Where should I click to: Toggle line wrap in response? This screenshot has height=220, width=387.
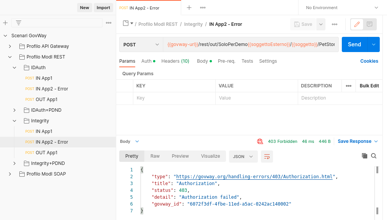[267, 157]
